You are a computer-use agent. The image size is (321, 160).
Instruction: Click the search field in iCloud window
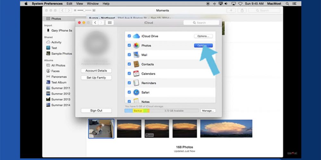[x=201, y=23]
